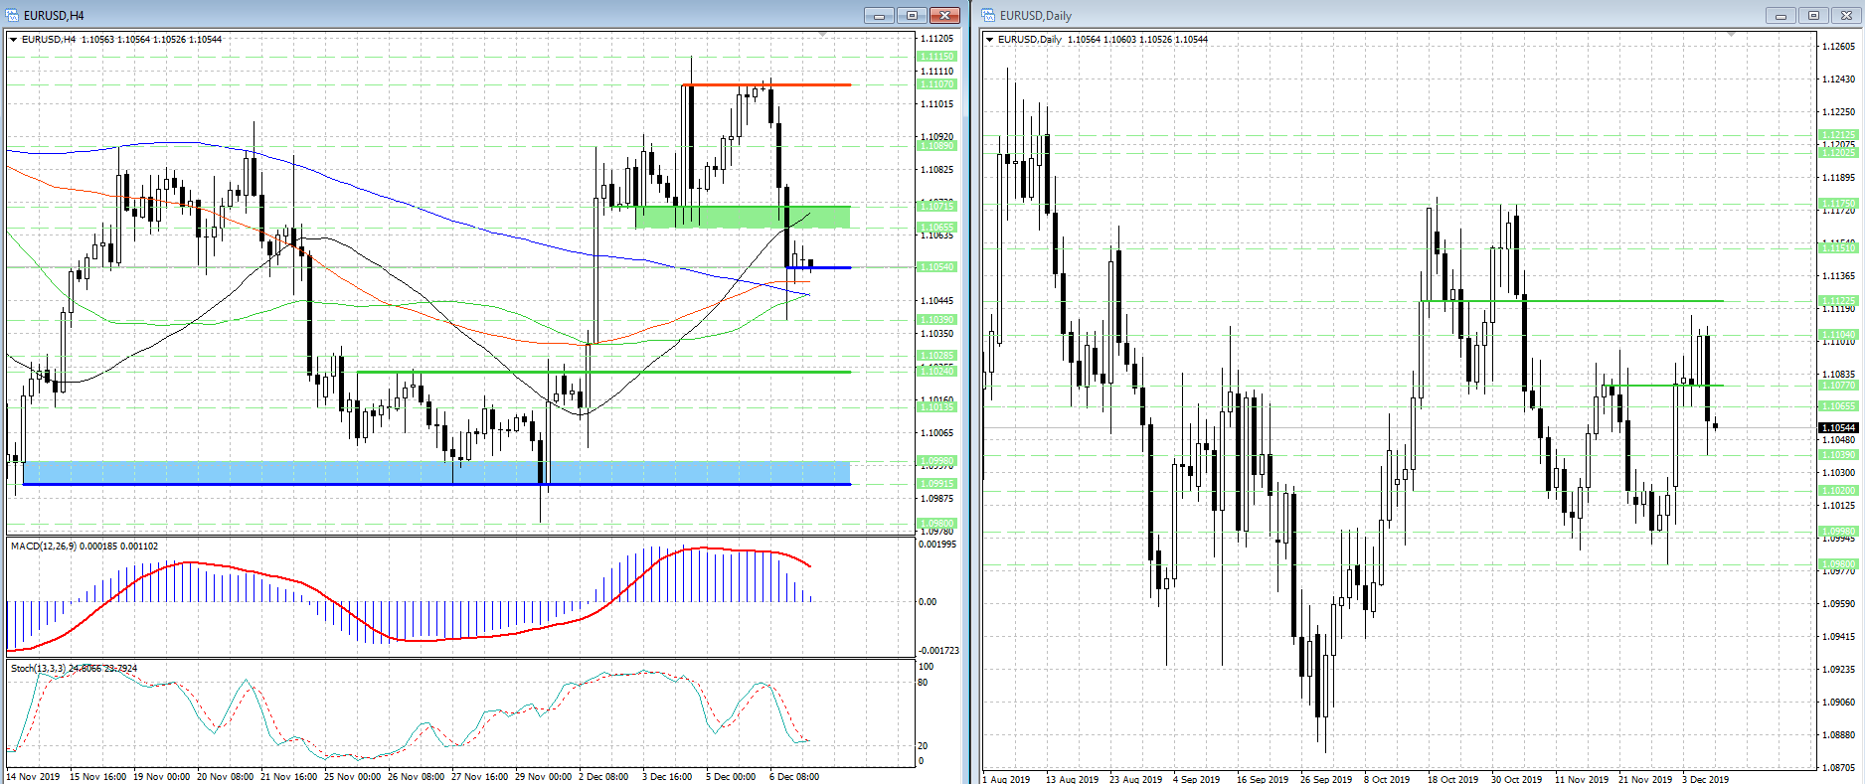Select the light blue rectangle zone on H4 chart
The height and width of the screenshot is (784, 1865).
pos(436,472)
